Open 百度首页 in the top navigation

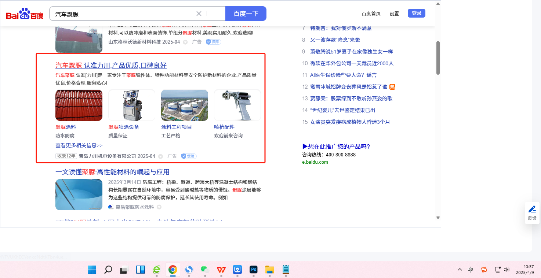(x=371, y=14)
